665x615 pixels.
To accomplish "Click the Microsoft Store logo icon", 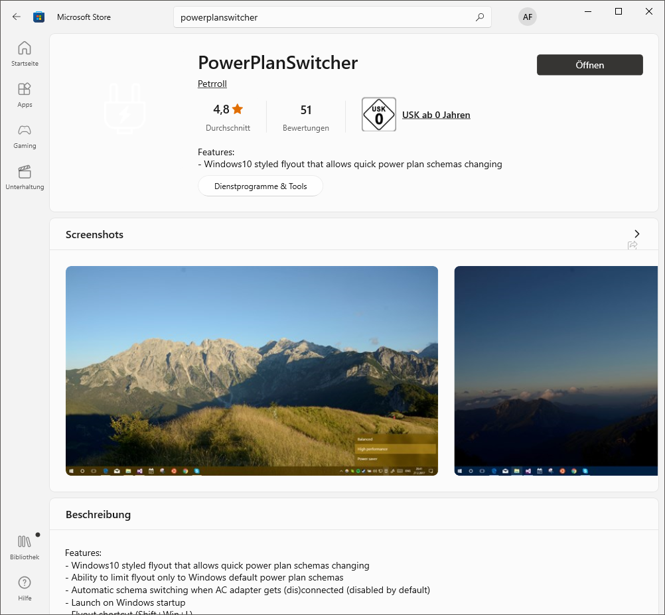I will coord(39,17).
